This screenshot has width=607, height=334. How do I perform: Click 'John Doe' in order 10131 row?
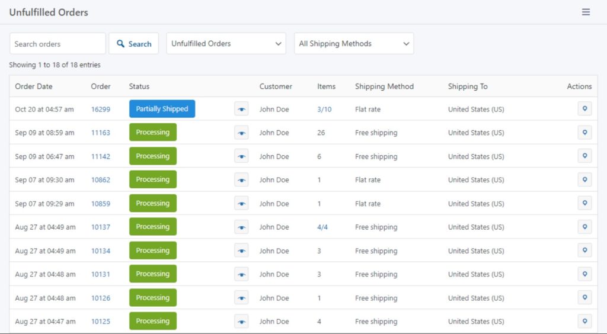click(274, 274)
